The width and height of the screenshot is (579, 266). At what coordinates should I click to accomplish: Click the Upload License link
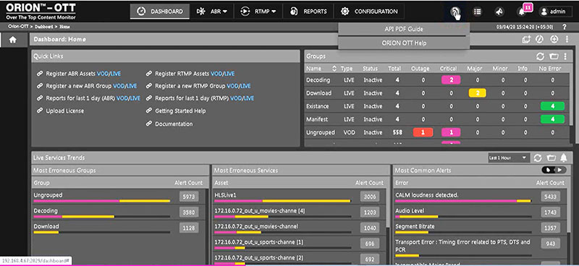tap(65, 111)
